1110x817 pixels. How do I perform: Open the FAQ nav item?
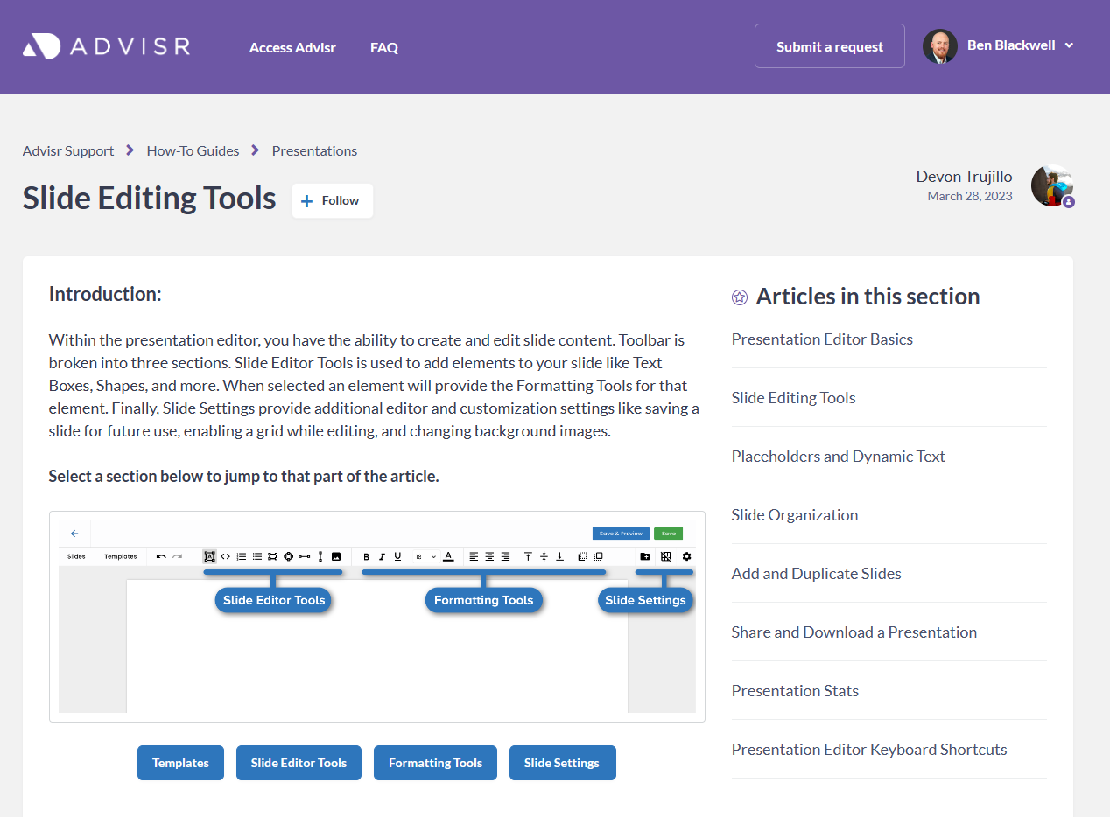(x=384, y=47)
